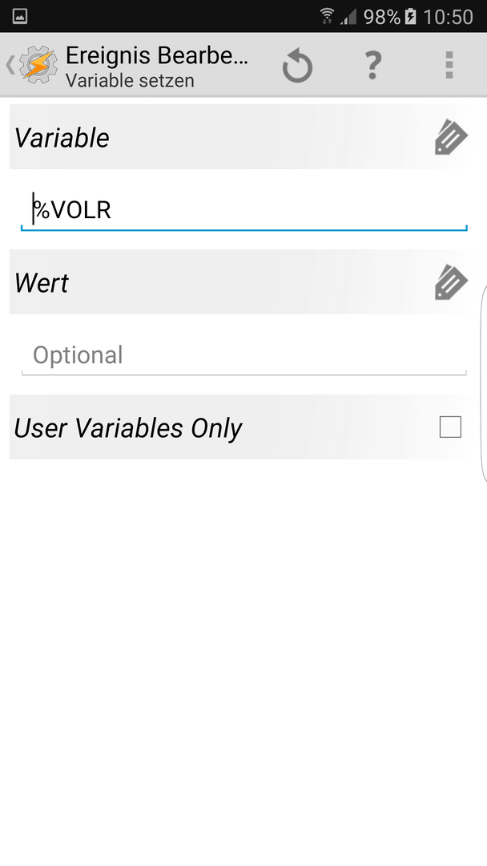
Task: Tap the User Variables Only label
Action: click(128, 428)
